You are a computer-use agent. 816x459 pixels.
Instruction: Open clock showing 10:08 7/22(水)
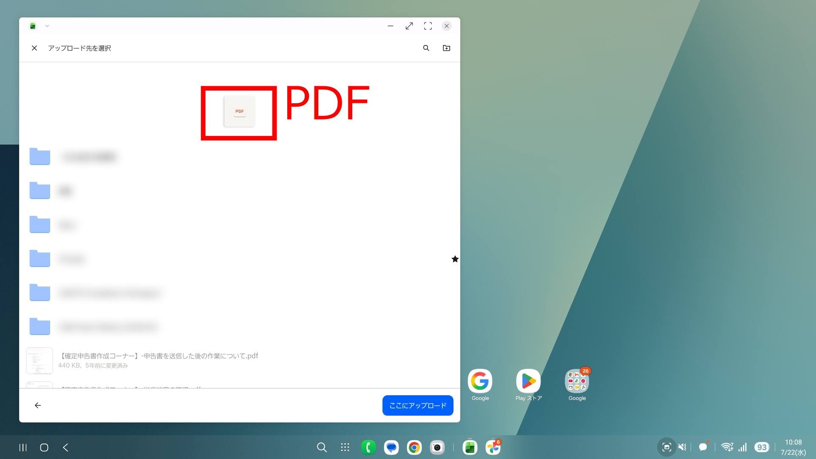[793, 447]
